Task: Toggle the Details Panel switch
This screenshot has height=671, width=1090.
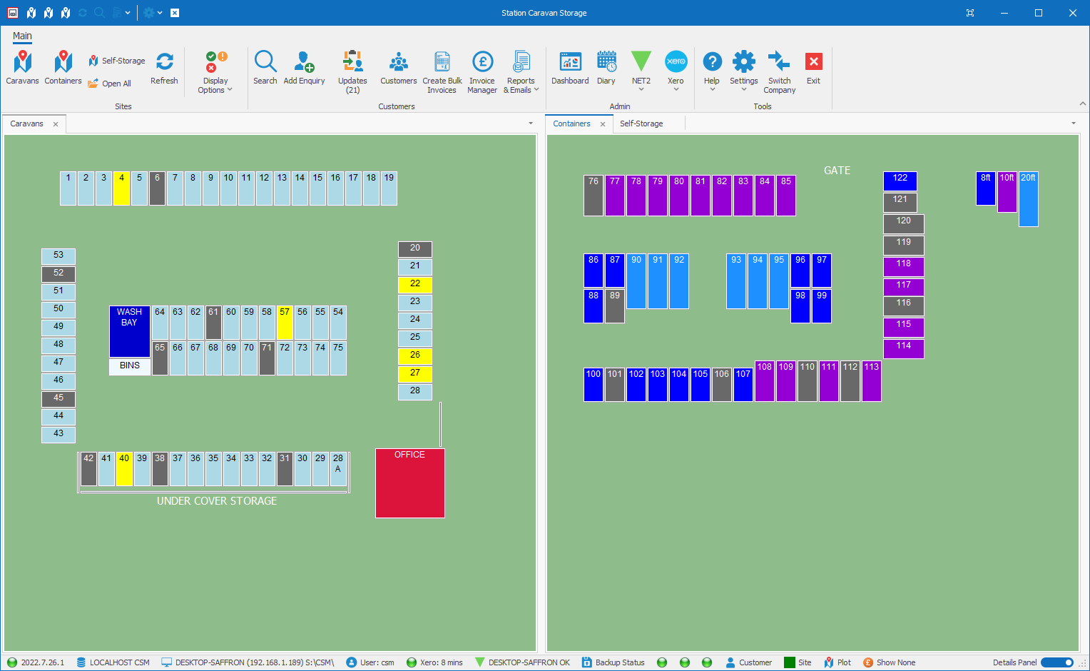Action: (x=1057, y=662)
